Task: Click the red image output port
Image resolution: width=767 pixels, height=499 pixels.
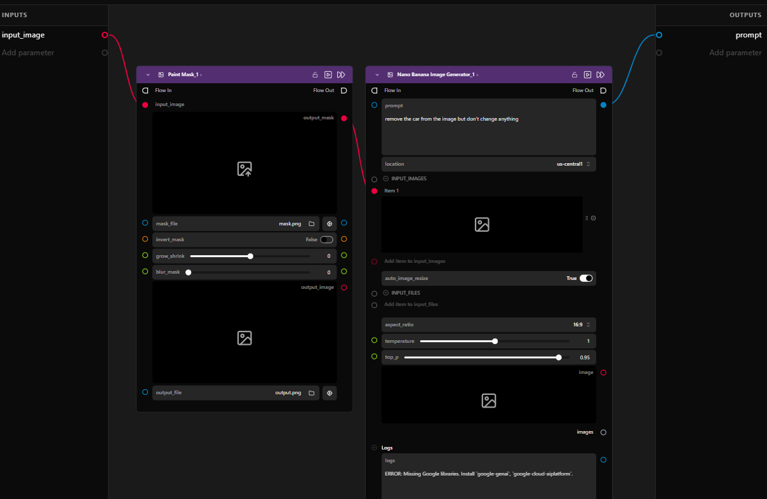Action: [x=603, y=373]
